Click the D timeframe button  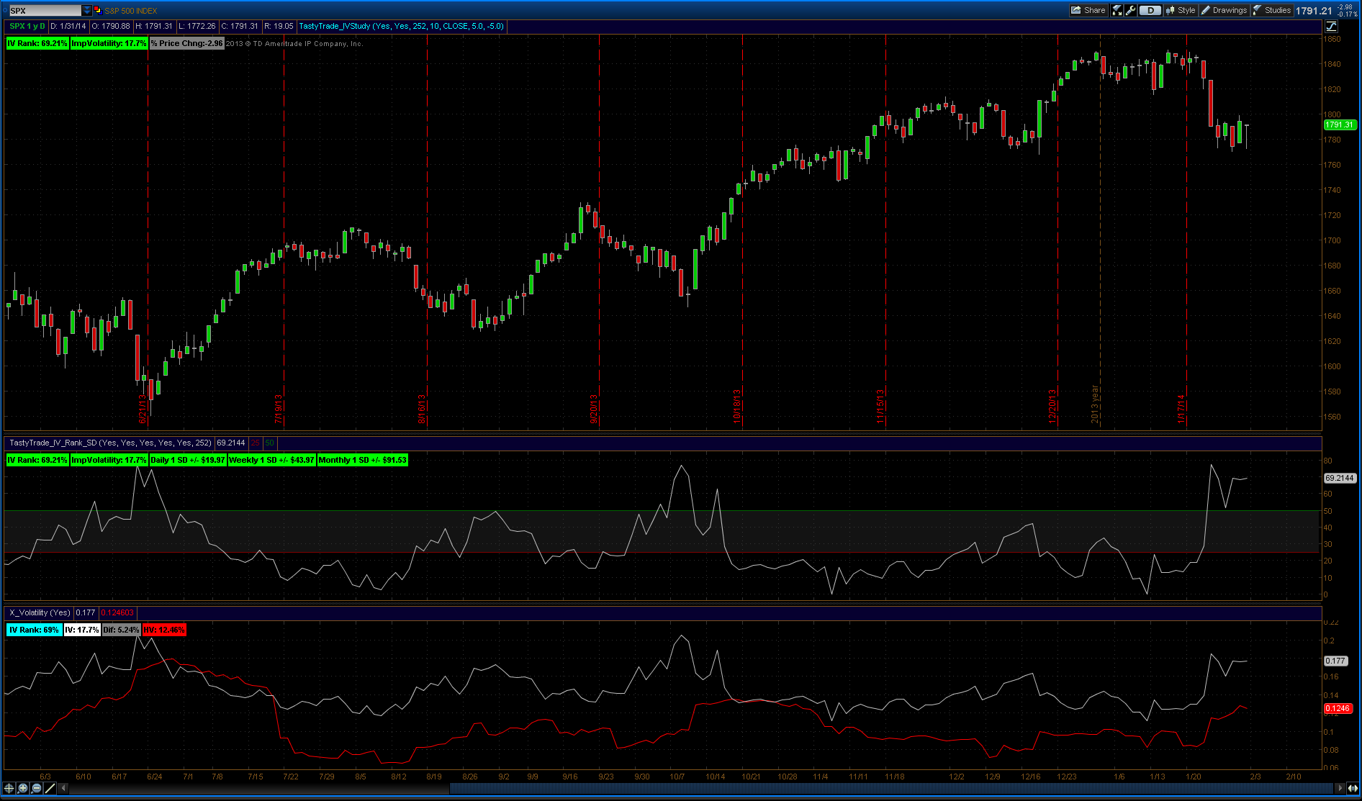click(x=1150, y=10)
